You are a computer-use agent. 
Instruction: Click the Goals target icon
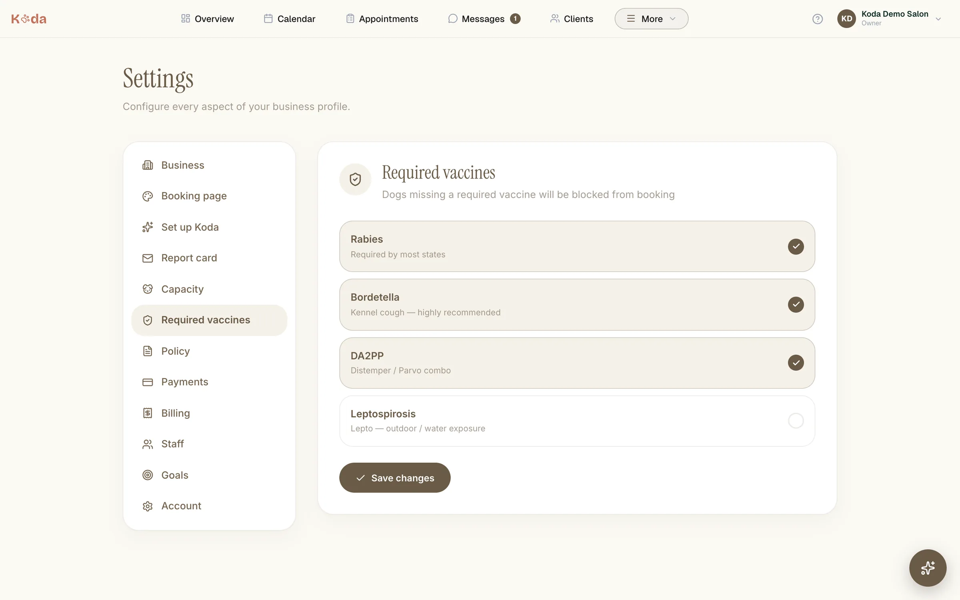click(148, 475)
